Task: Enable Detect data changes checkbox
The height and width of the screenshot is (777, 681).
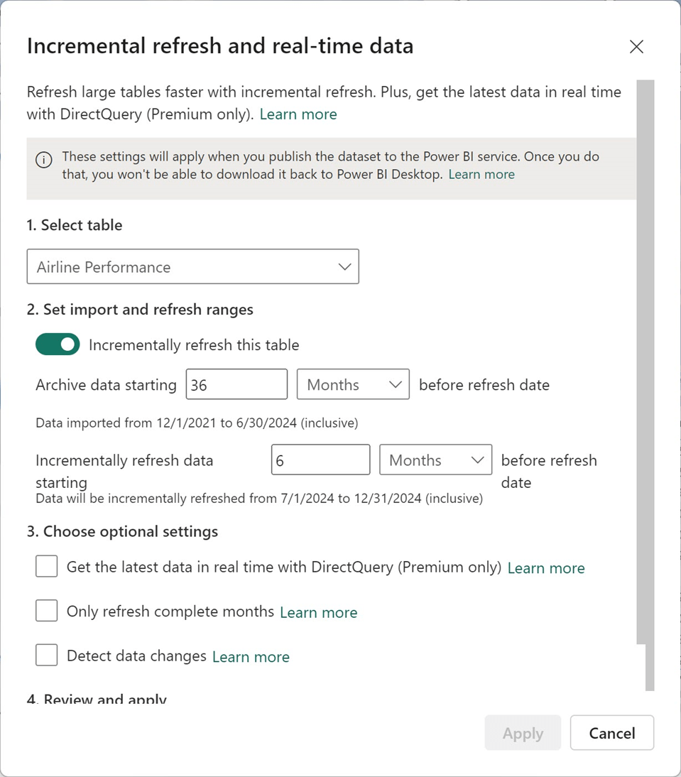Action: tap(47, 655)
